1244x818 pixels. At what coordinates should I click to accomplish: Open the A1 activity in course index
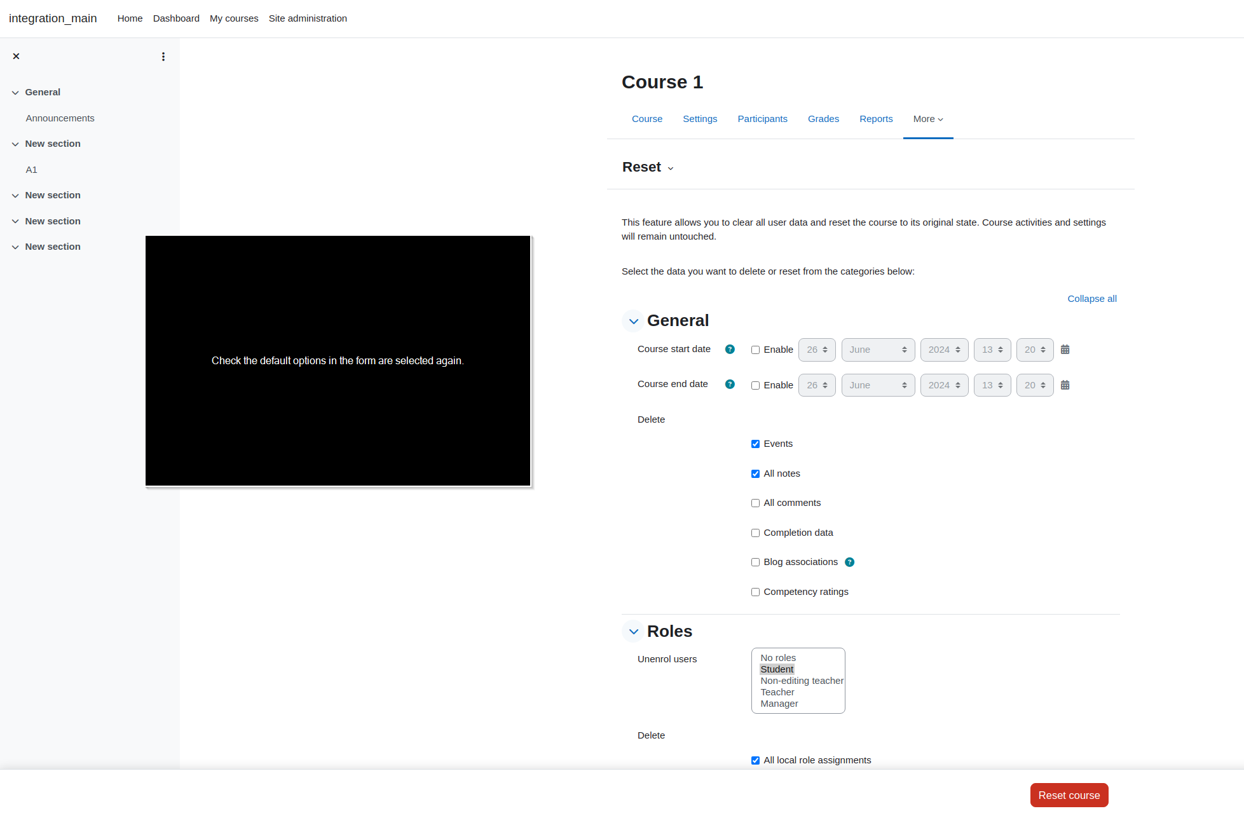[31, 170]
